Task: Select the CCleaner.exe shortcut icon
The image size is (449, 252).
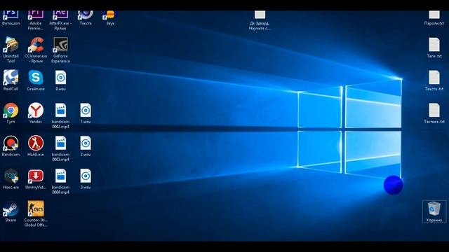Action: click(36, 50)
